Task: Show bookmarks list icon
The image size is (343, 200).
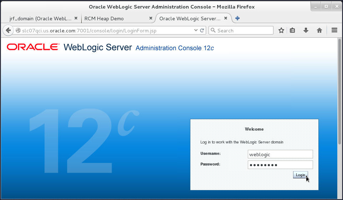Action: click(x=292, y=30)
